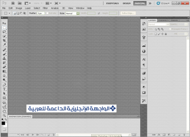Viewport: 190px width, 137px height.
Task: Open the Filter menu
Action: tap(45, 8)
